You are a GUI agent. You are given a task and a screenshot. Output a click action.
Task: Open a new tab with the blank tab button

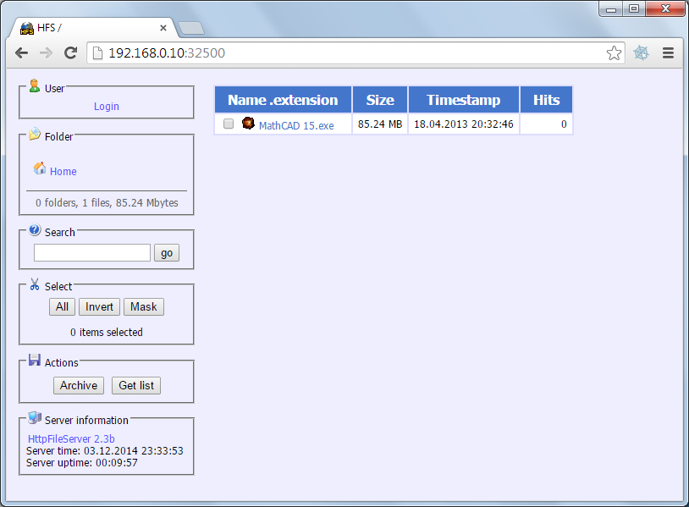[x=191, y=28]
